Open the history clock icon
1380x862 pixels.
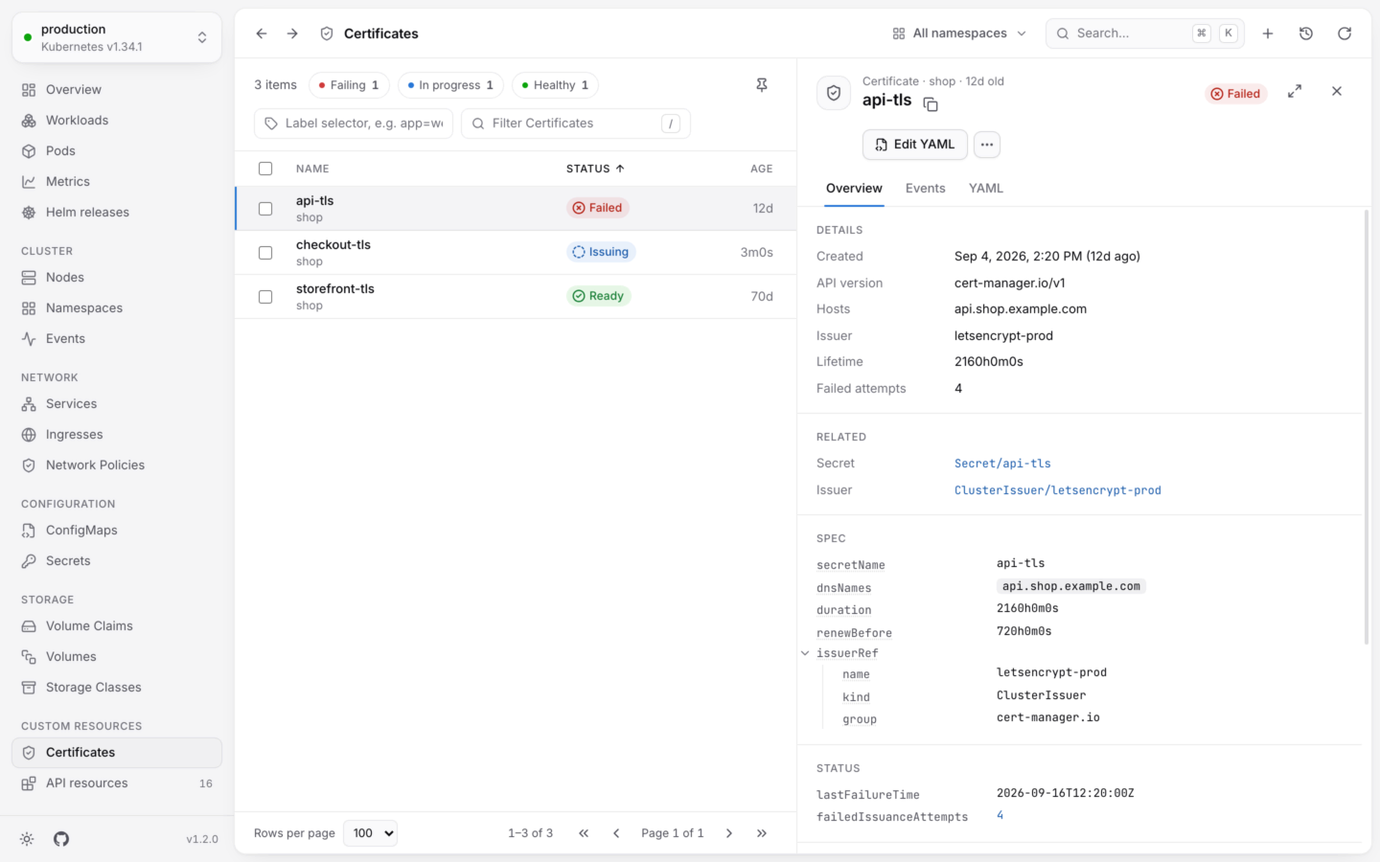click(x=1306, y=34)
